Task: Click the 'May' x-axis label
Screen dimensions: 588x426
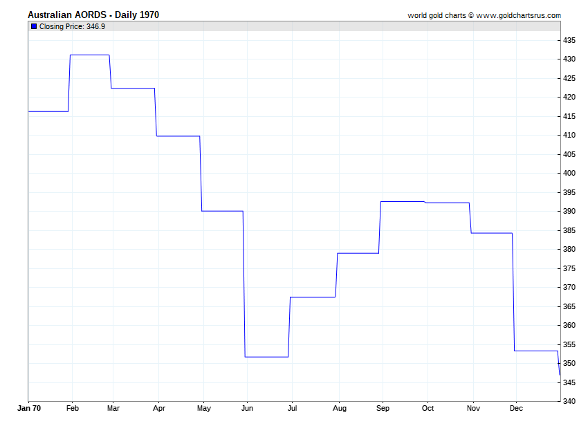Action: pyautogui.click(x=204, y=409)
